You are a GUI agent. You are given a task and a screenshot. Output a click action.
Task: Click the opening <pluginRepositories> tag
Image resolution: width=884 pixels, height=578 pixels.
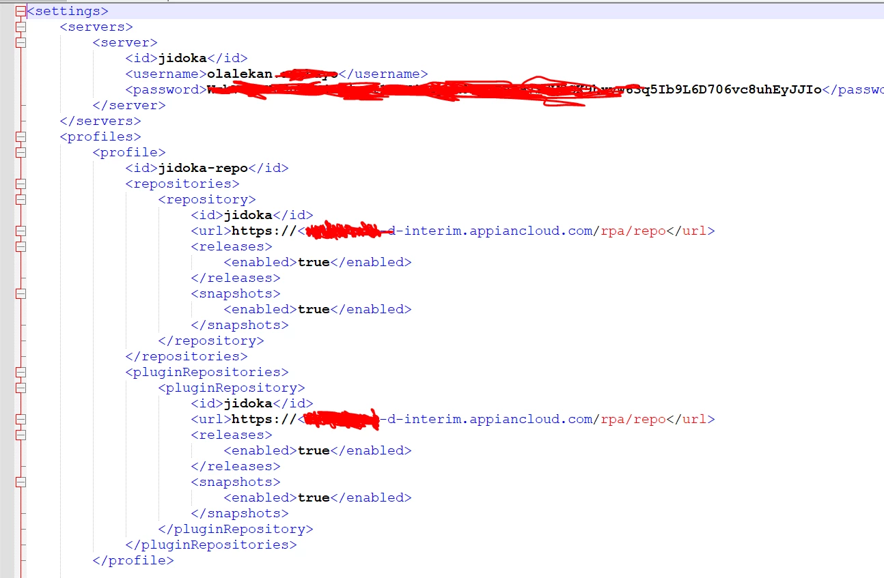(207, 372)
